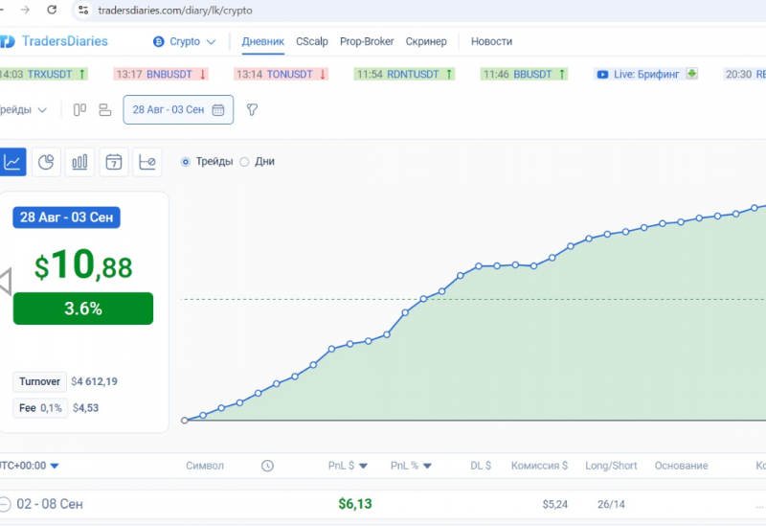The width and height of the screenshot is (766, 526).
Task: Click the Fee 0,1% label
Action: pos(40,408)
